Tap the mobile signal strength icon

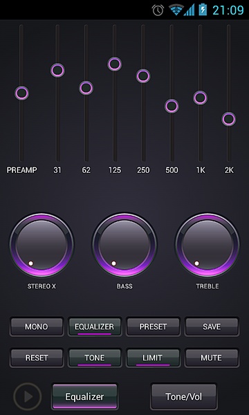pyautogui.click(x=189, y=10)
